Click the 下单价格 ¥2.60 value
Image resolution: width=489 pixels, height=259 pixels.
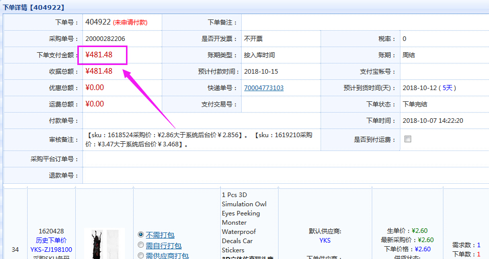point(422,249)
